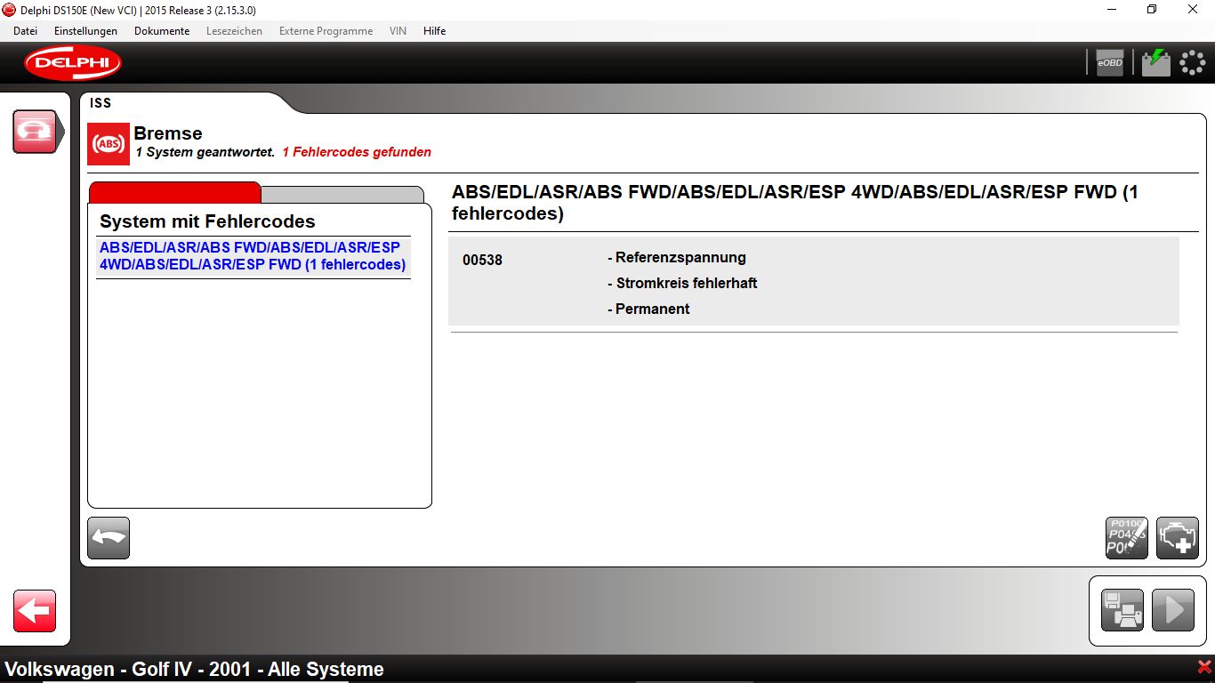The image size is (1215, 683).
Task: Click the red ABS brake system icon
Action: pos(109,144)
